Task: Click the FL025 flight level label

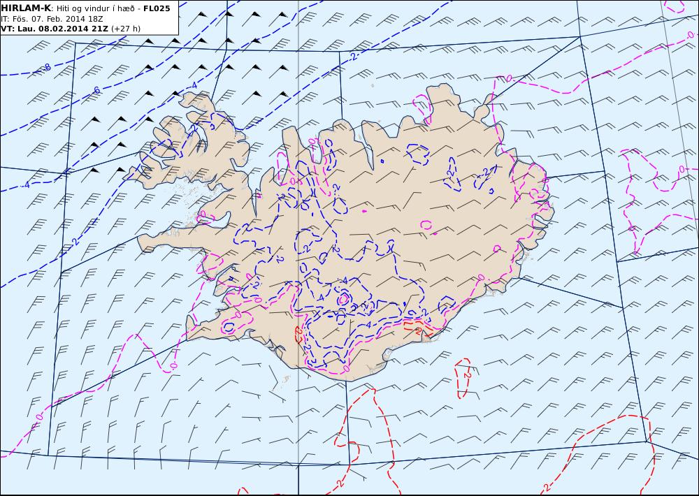Action: [x=157, y=8]
